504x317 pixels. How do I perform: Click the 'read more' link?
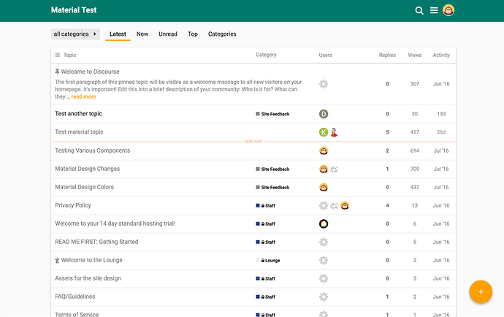click(x=83, y=96)
